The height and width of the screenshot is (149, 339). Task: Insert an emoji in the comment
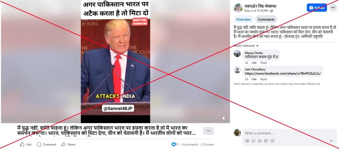pyautogui.click(x=253, y=141)
